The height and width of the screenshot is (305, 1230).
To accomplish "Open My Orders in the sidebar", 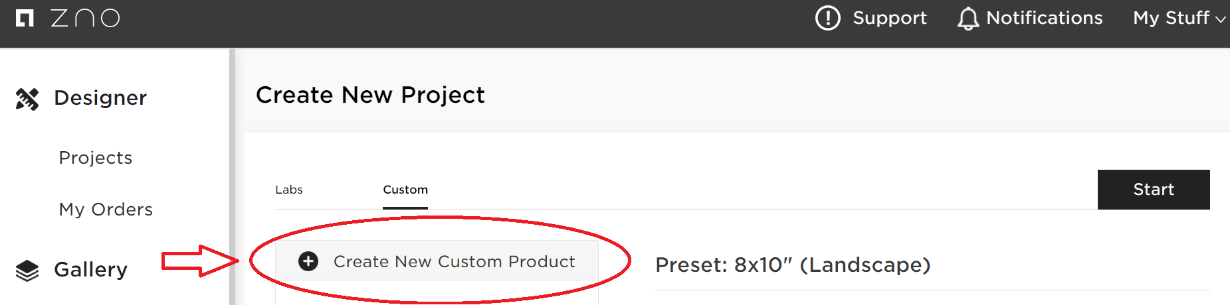I will point(106,210).
